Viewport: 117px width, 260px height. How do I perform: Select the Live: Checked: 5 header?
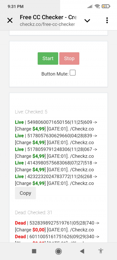(x=31, y=112)
